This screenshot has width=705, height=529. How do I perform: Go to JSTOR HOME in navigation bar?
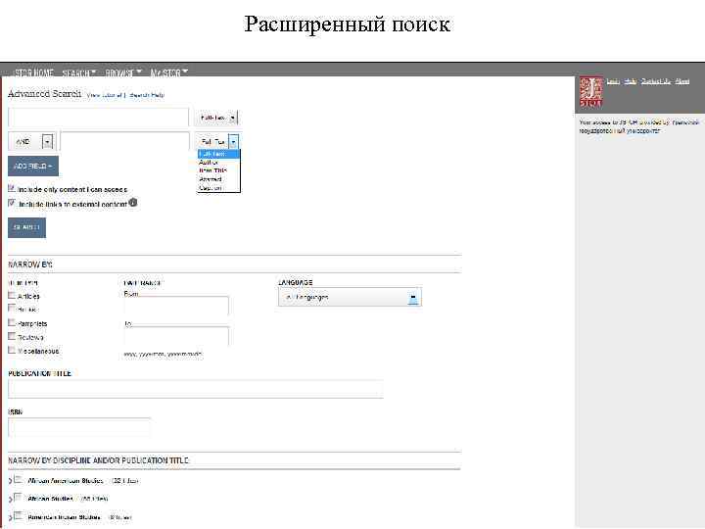click(33, 72)
